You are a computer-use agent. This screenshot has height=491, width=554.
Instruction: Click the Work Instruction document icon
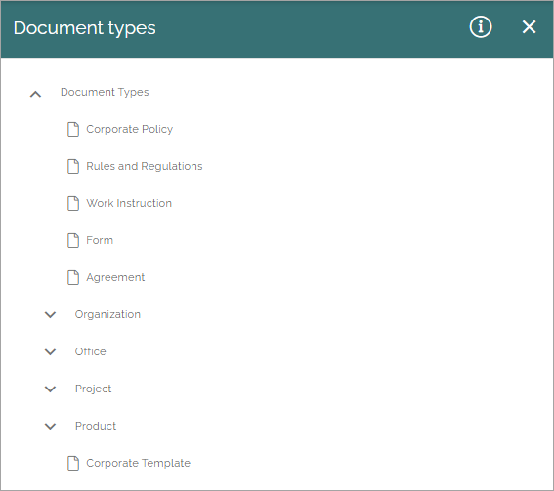(73, 203)
